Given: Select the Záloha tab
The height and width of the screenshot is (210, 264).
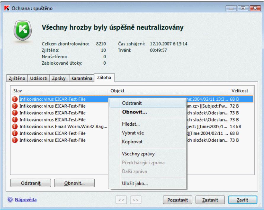Looking at the screenshot, I should click(104, 78).
